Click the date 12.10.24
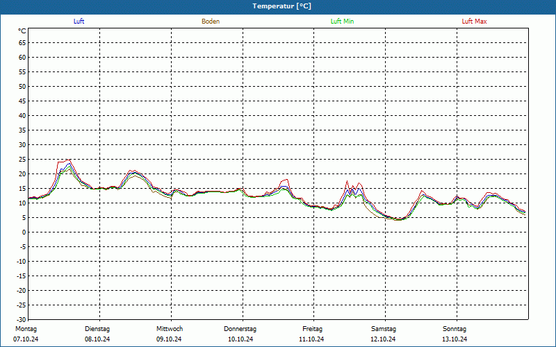The width and height of the screenshot is (556, 347). coord(383,339)
